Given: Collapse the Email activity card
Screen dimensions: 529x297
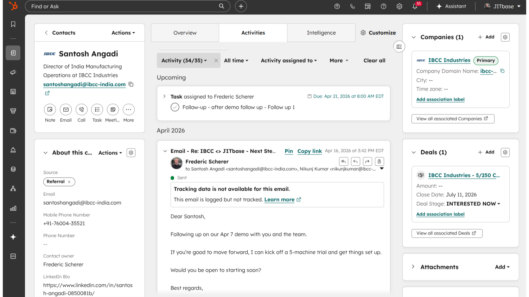Looking at the screenshot, I should tap(165, 151).
